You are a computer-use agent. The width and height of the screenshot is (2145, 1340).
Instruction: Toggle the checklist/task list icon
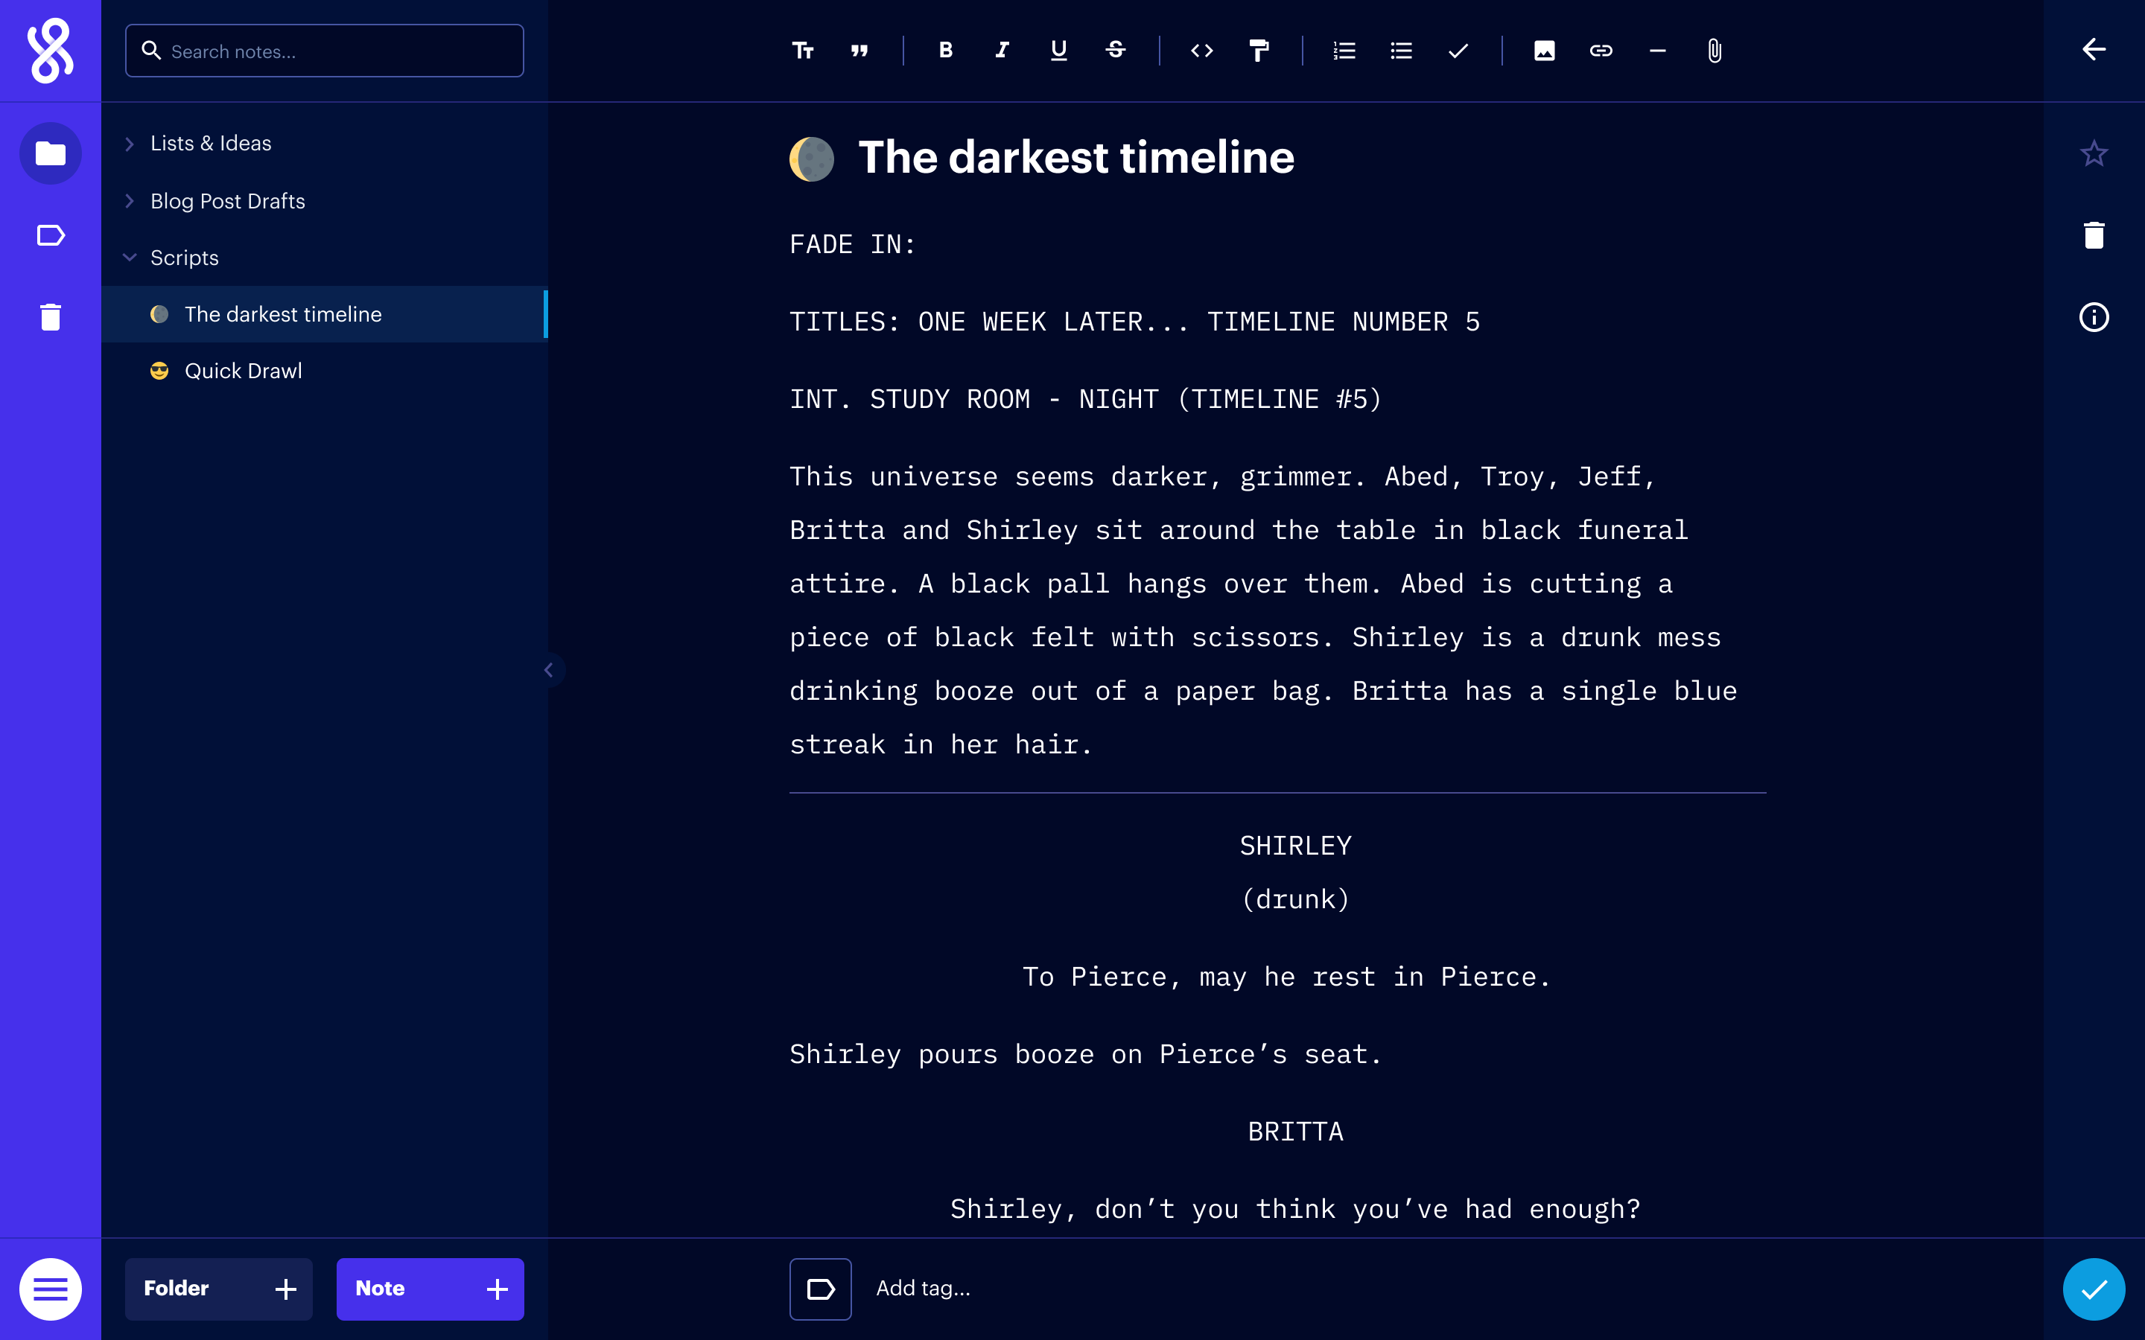tap(1456, 51)
